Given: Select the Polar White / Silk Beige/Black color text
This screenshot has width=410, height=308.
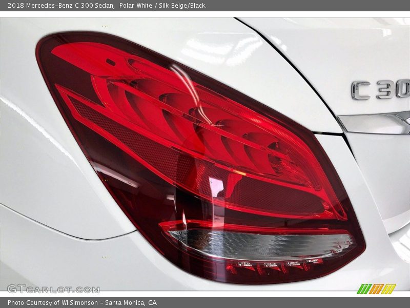Looking at the screenshot, I should tap(162, 5).
